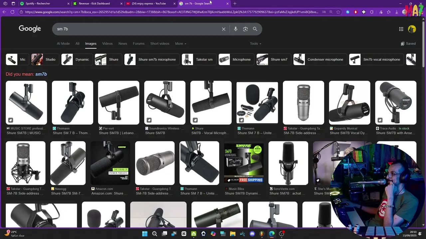The width and height of the screenshot is (426, 239).
Task: Open Copilot from the taskbar
Action: pyautogui.click(x=213, y=234)
